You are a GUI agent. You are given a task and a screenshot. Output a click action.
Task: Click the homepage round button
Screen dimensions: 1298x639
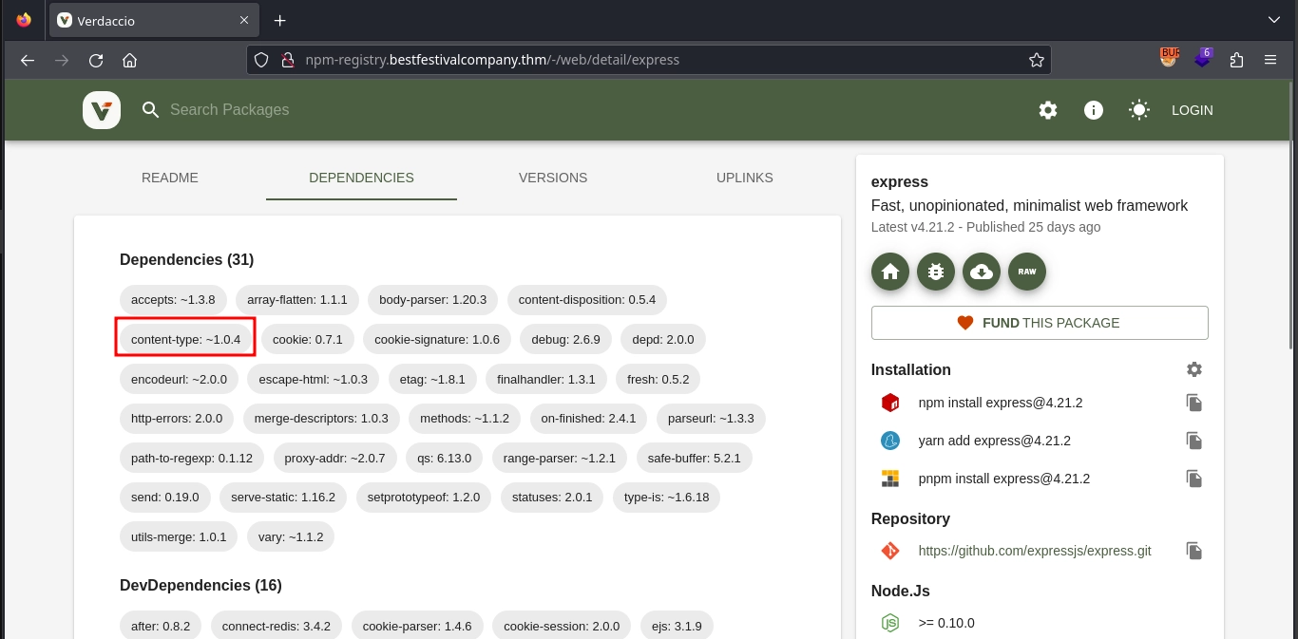(890, 272)
